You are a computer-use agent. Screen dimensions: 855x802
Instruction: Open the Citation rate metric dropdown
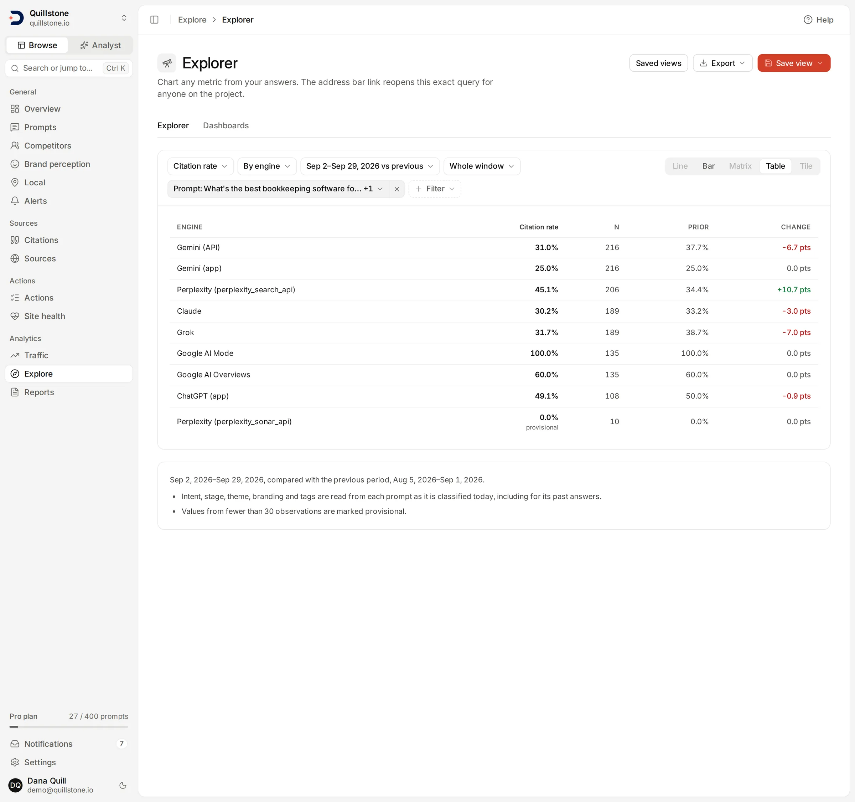tap(201, 166)
